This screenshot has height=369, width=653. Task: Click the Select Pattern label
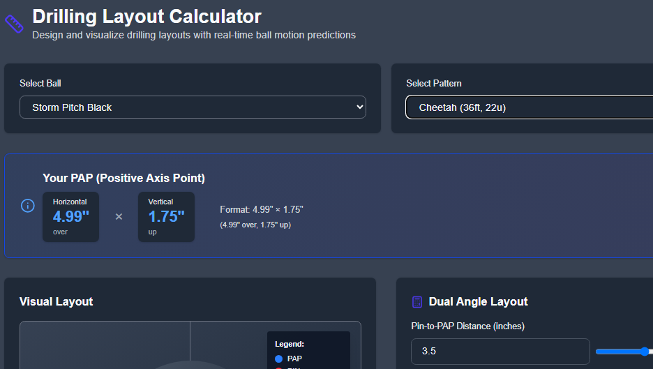coord(434,84)
